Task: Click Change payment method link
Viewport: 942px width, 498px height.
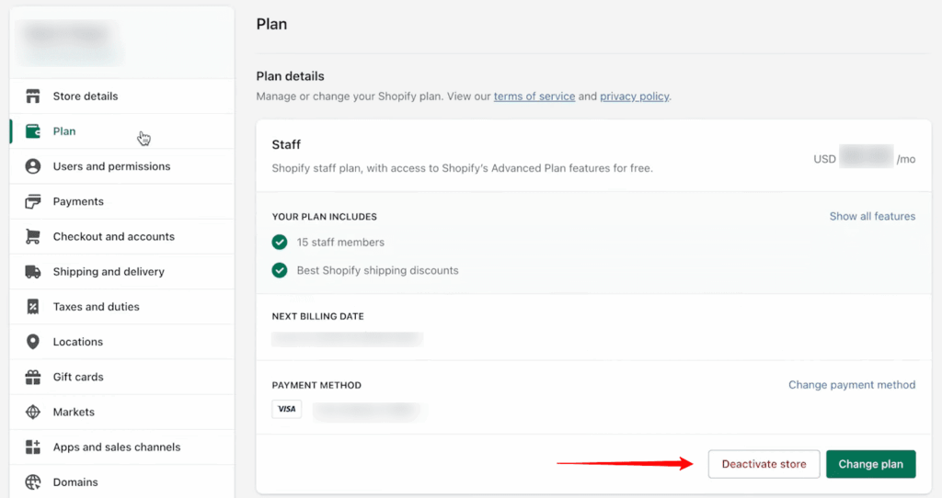Action: (852, 385)
